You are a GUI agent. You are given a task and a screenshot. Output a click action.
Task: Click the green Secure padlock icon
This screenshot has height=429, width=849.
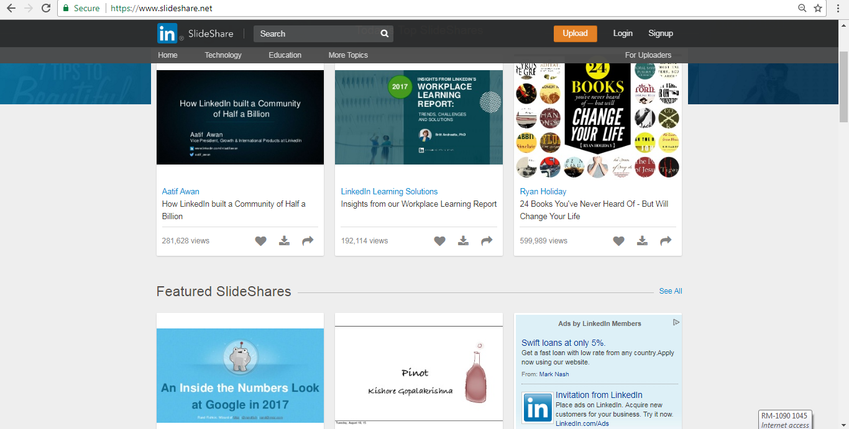pos(66,8)
